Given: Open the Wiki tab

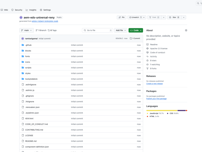Looking at the screenshot, I should [4, 10].
